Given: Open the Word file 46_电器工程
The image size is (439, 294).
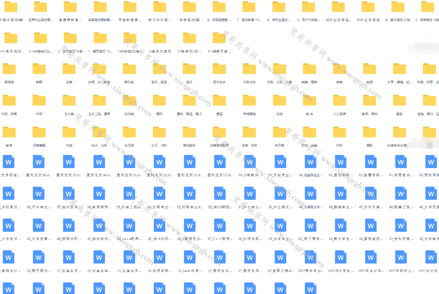Looking at the screenshot, I should (x=401, y=194).
